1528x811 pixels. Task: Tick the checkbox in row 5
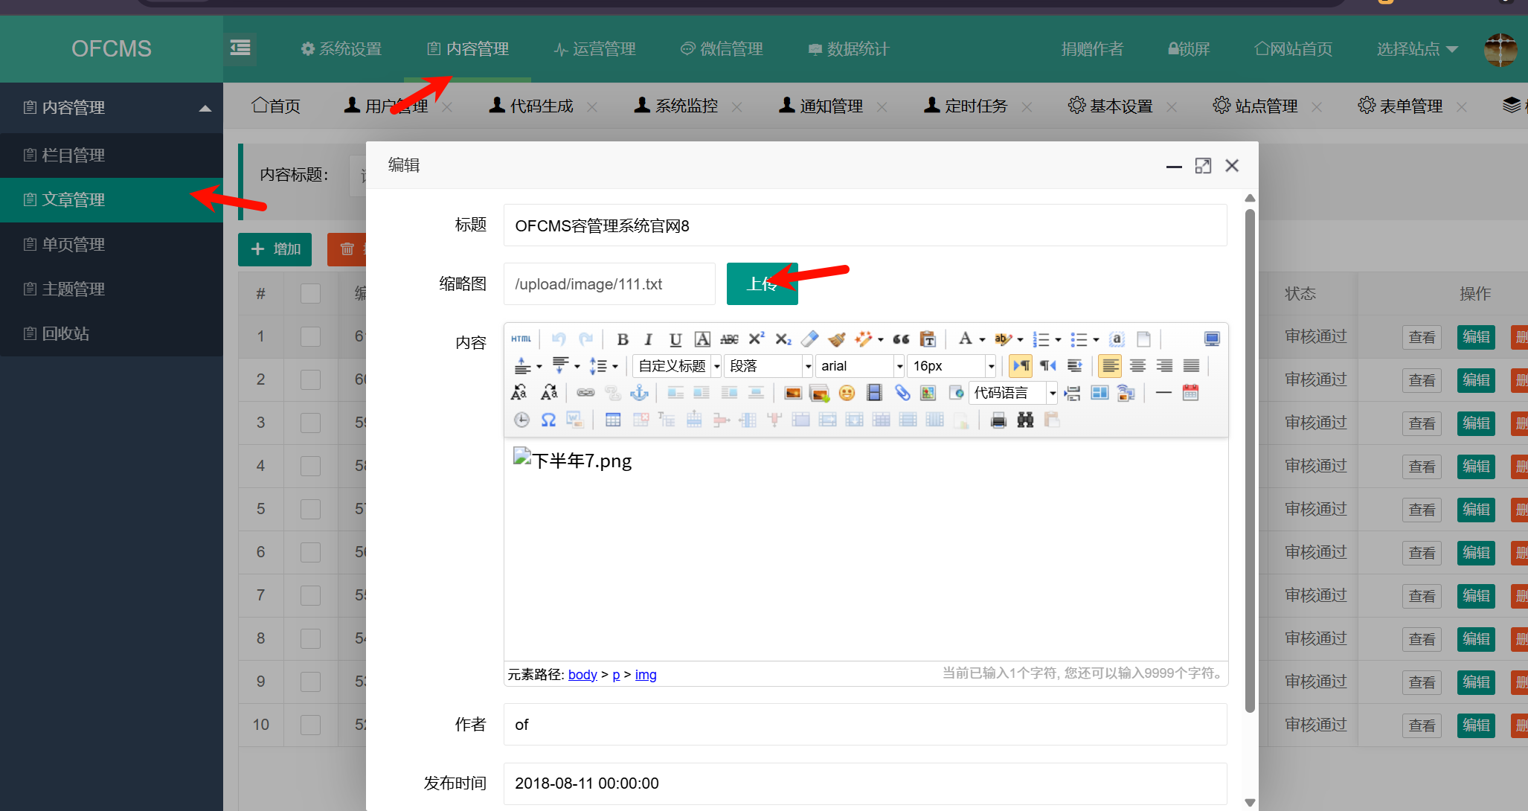(x=310, y=509)
